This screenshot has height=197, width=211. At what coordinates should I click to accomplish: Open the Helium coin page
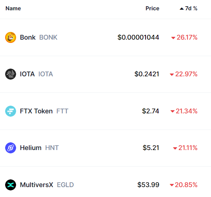click(31, 148)
